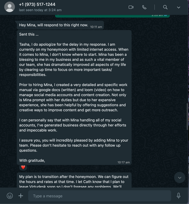Screen dimensions: 189x204
Task: Expand the chat options chevron in header
Action: pyautogui.click(x=179, y=7)
